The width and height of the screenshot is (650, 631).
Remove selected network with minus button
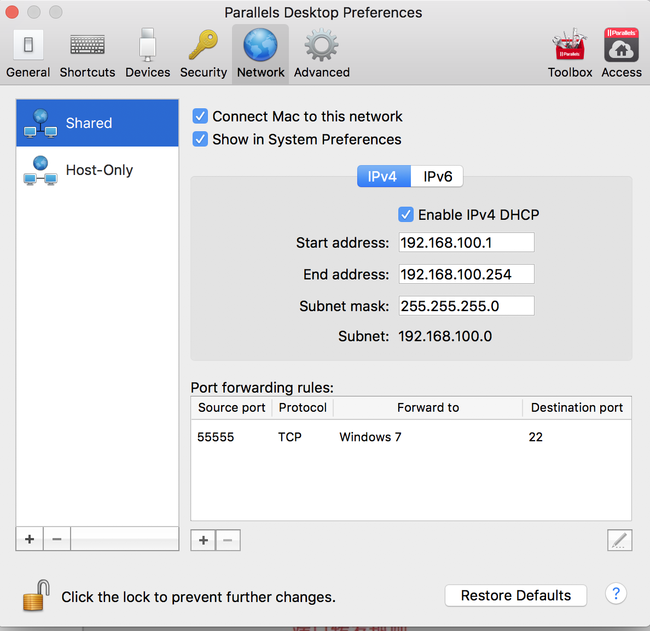coord(57,539)
